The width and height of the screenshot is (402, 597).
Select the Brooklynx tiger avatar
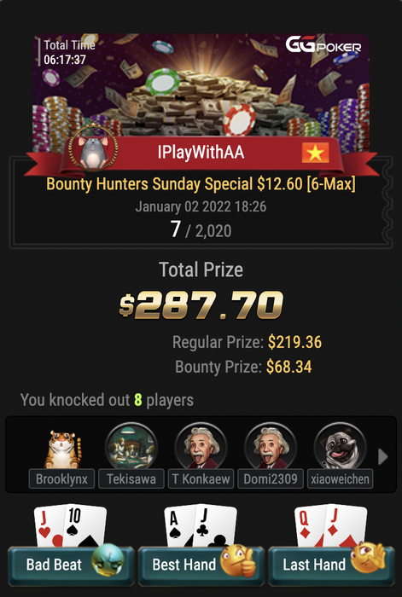62,449
